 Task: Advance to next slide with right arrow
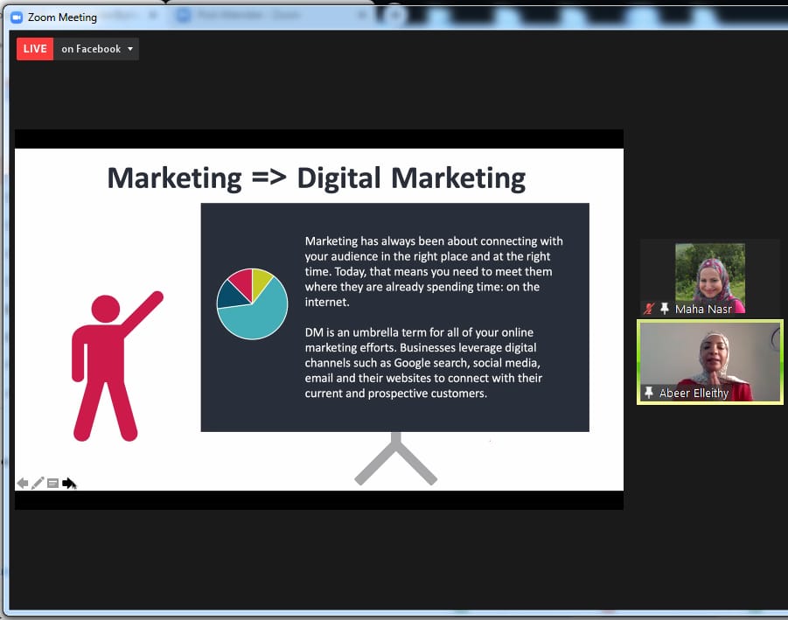tap(69, 483)
